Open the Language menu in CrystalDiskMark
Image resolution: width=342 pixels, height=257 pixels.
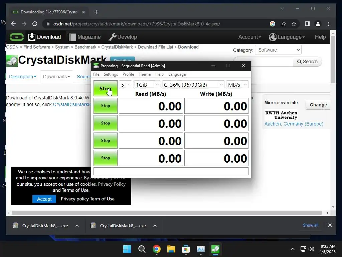177,74
